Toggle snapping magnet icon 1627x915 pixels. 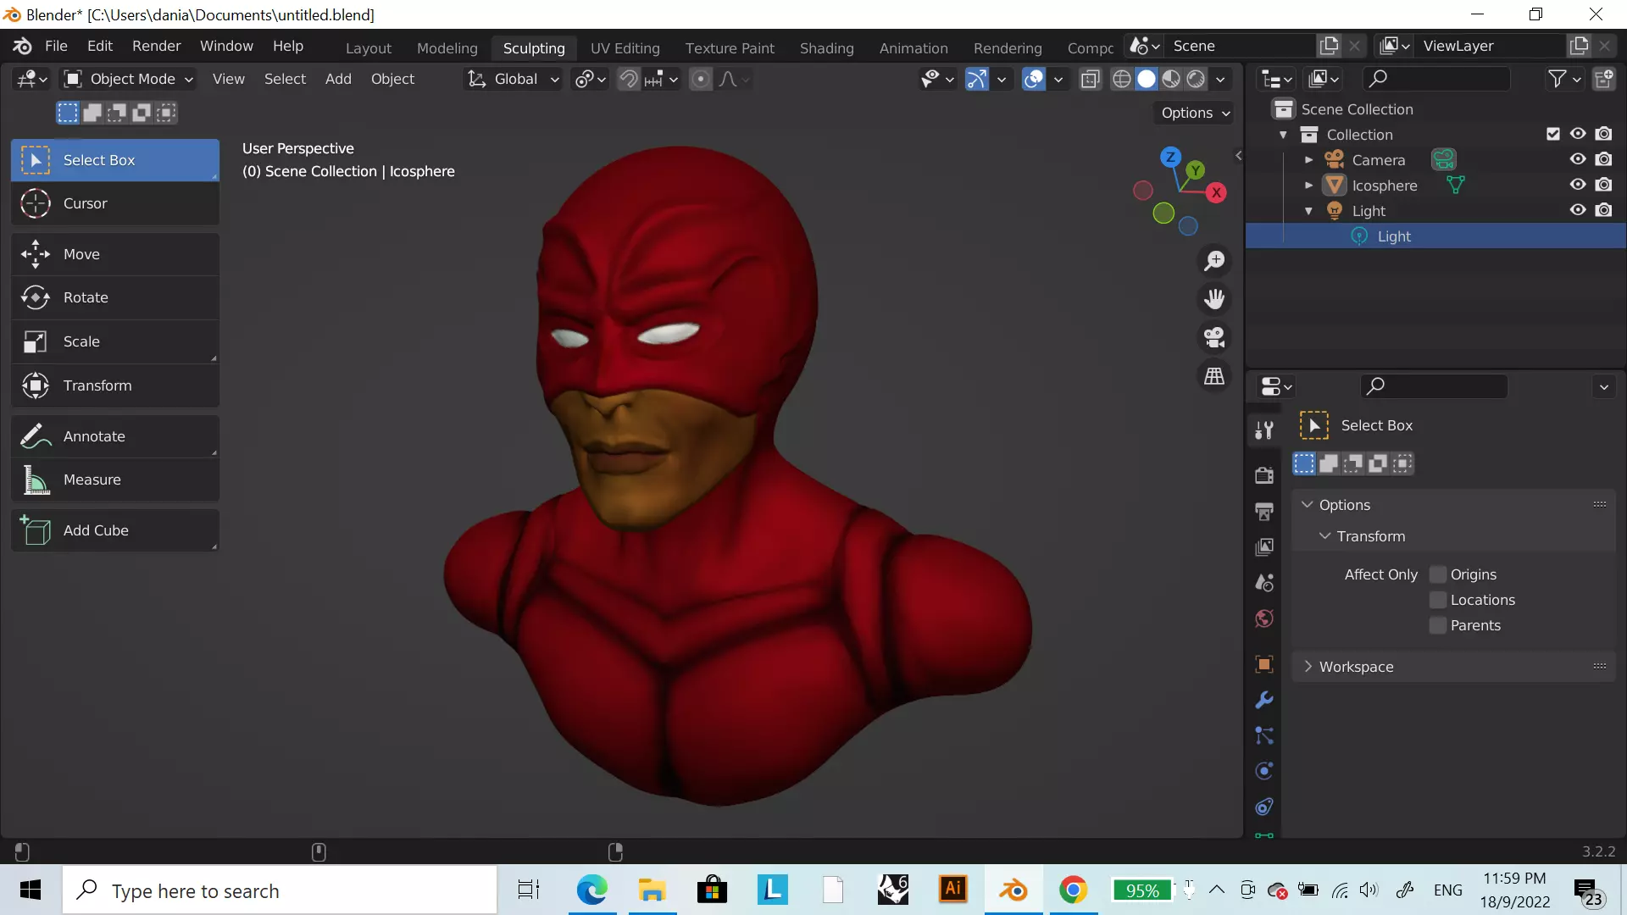click(x=629, y=79)
